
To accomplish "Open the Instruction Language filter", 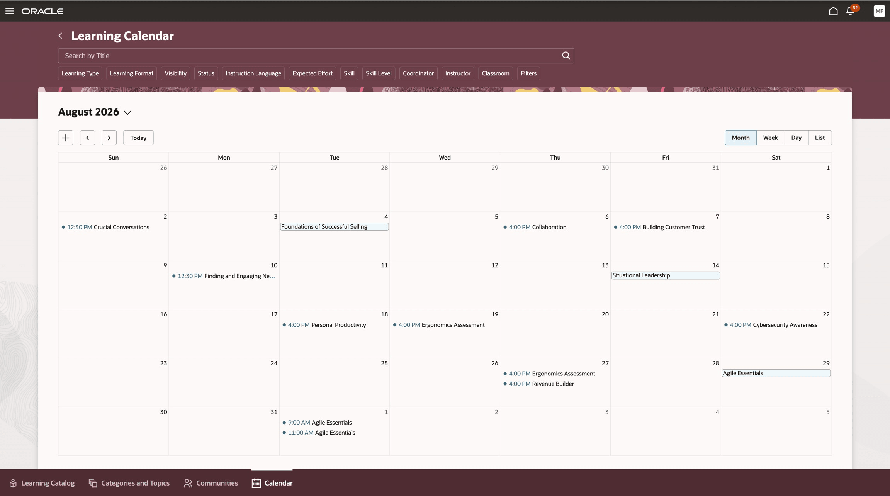I will point(253,73).
